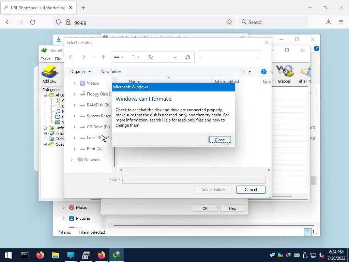Select Pictures in the background explorer

79,218
